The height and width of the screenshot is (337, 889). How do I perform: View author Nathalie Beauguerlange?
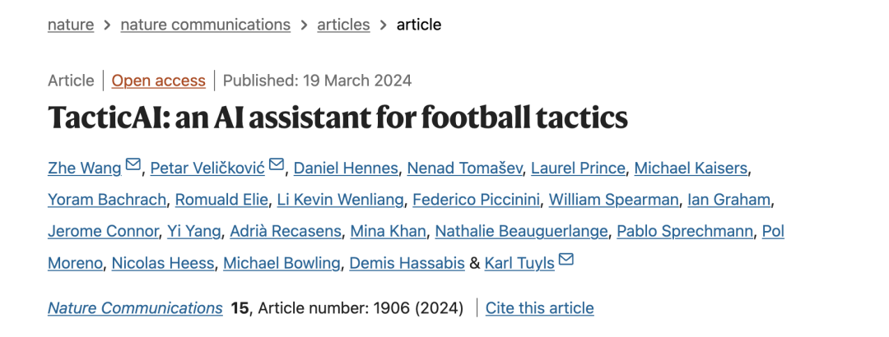pyautogui.click(x=521, y=231)
